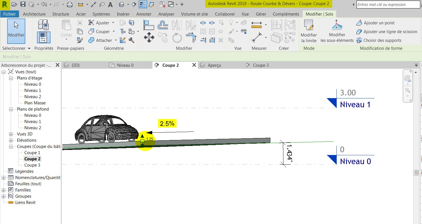Viewport: 422px width, 224px height.
Task: Click the shape edit point elevation value 1.25
Action: 150,139
